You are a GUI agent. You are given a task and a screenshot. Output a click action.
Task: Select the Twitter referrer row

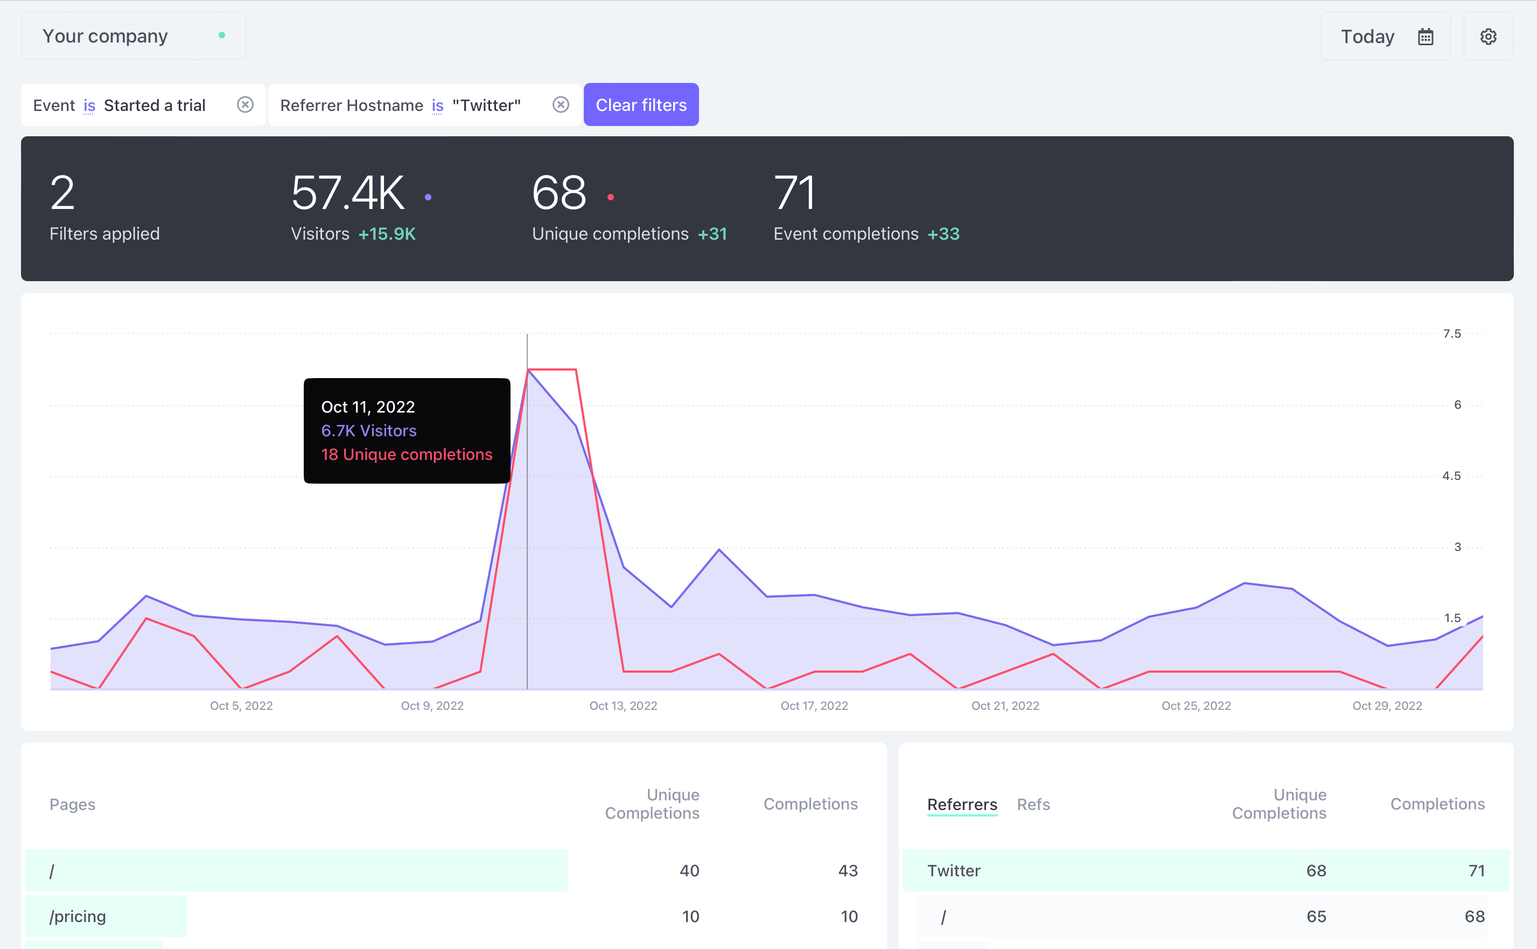pos(953,870)
